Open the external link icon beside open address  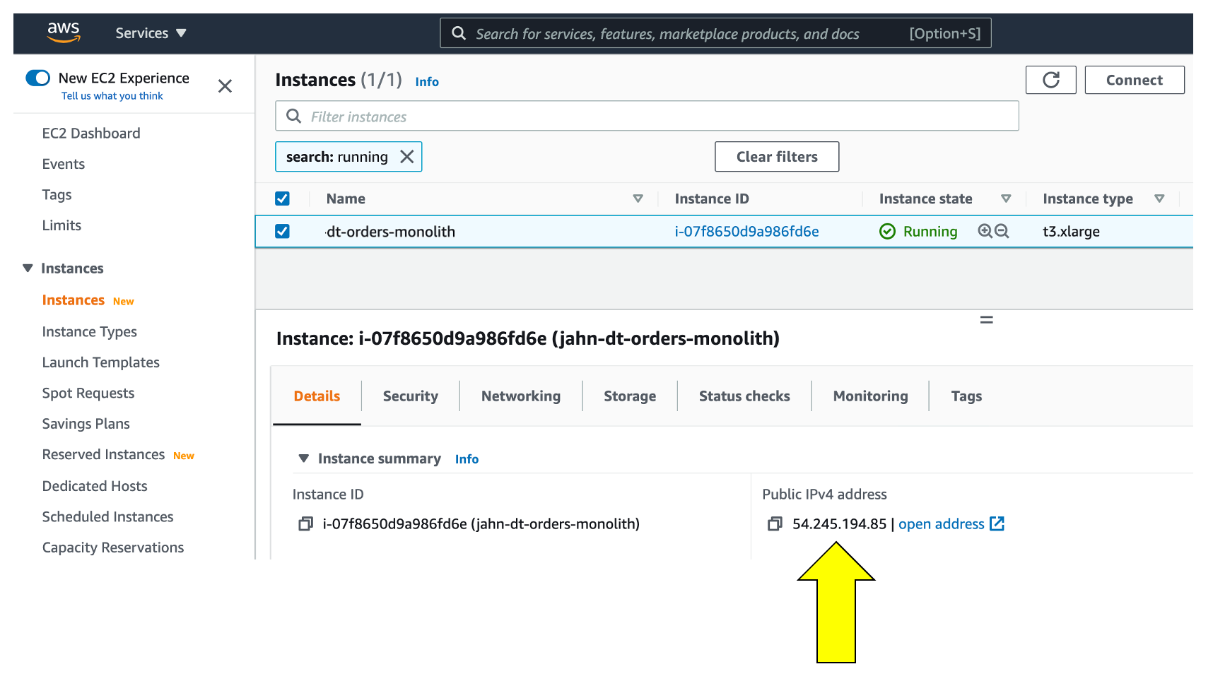click(x=997, y=523)
